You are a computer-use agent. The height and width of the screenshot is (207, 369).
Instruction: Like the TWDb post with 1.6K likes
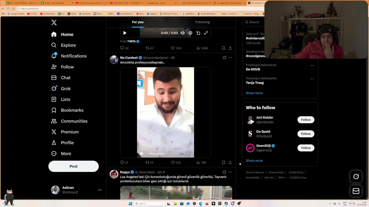176,48
